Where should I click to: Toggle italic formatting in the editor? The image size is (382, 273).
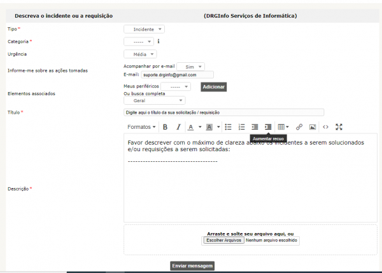(x=178, y=127)
